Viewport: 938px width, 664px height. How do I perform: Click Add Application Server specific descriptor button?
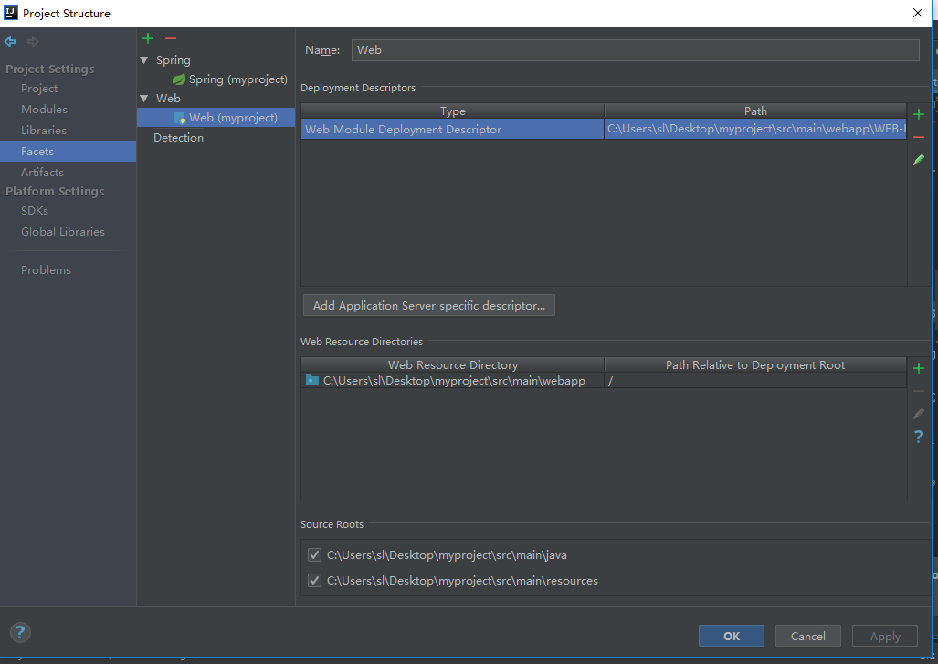429,305
